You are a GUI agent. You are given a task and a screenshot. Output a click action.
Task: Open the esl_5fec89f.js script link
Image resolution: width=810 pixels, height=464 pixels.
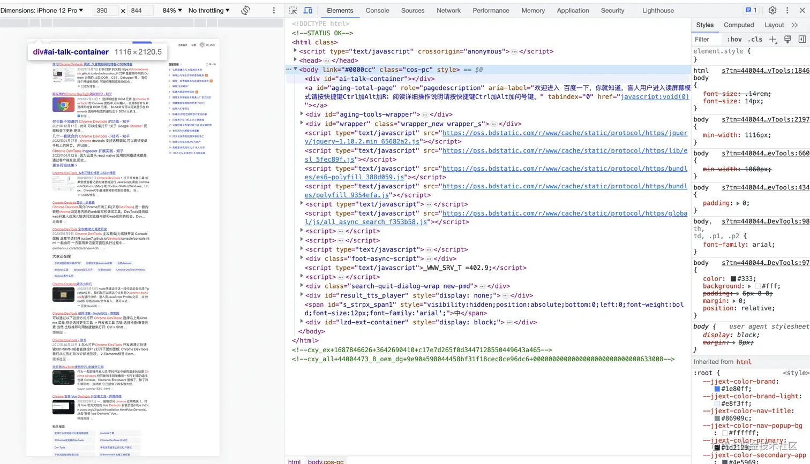496,155
